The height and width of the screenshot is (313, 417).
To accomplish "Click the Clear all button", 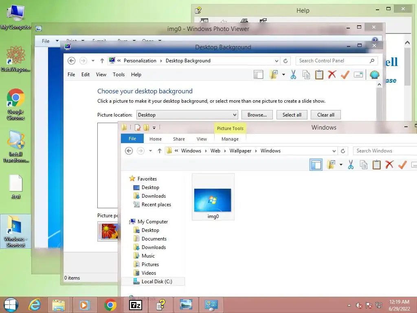I will click(x=325, y=115).
